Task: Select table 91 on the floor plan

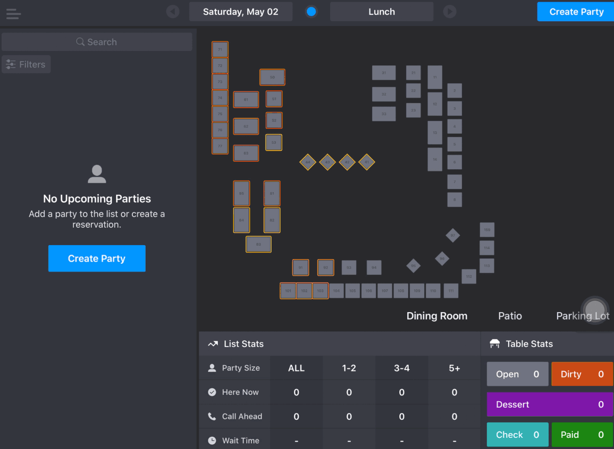Action: tap(300, 267)
